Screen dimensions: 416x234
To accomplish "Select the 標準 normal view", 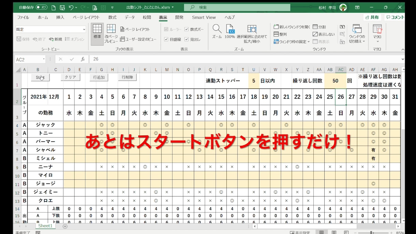I will click(97, 34).
